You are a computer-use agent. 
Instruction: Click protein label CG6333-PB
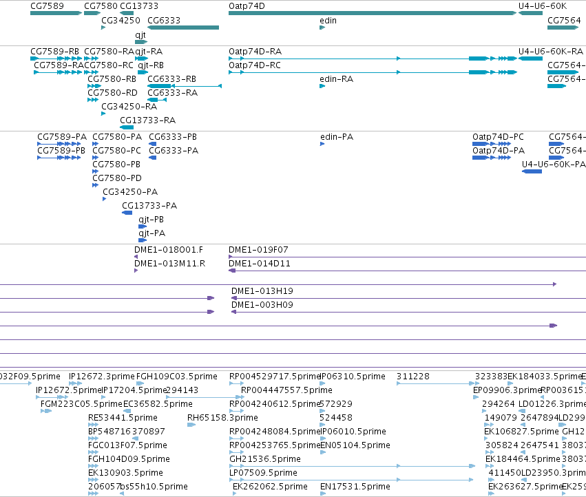[x=173, y=137]
